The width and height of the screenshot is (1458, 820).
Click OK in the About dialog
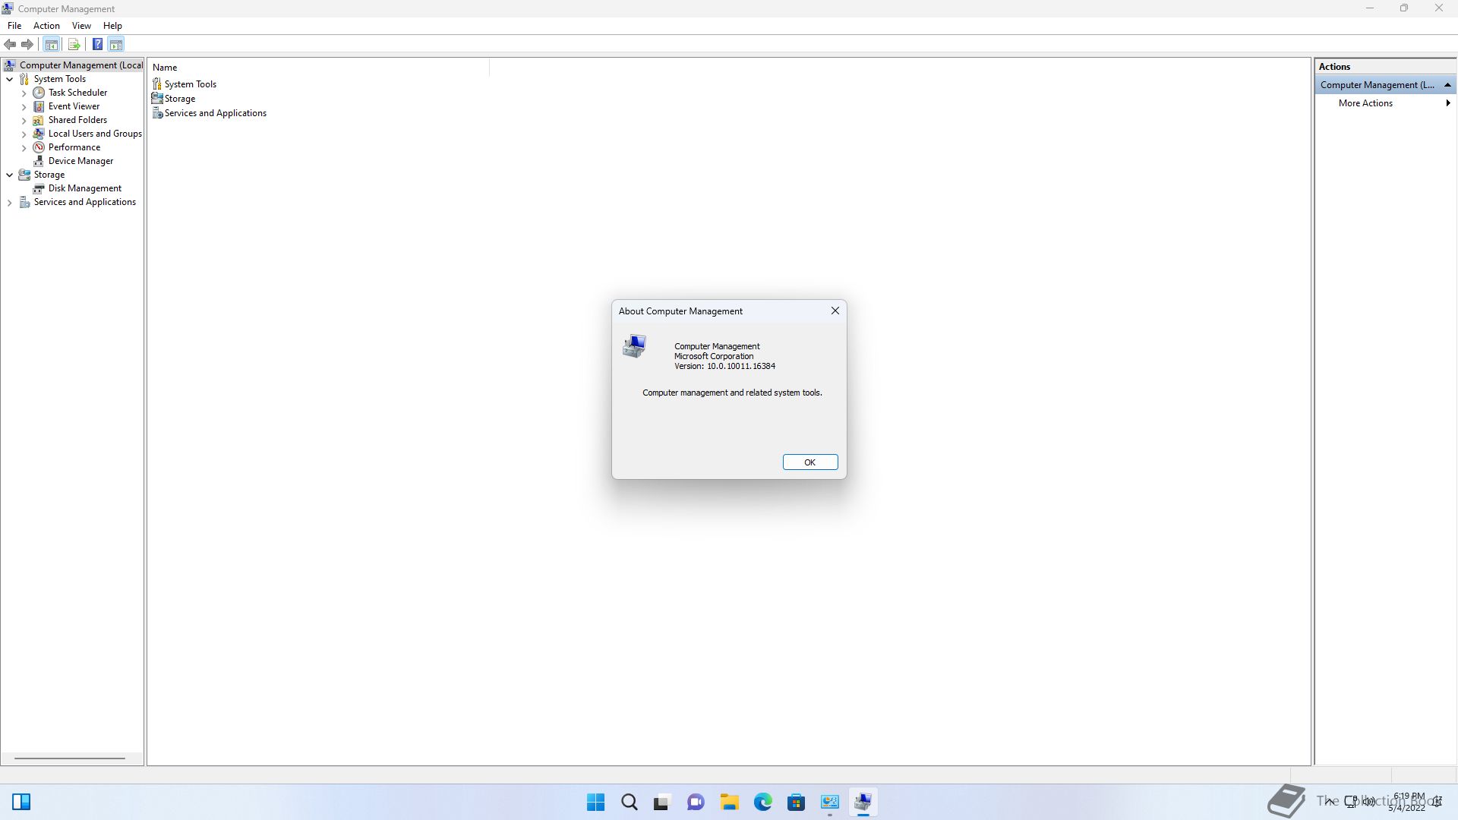point(809,462)
